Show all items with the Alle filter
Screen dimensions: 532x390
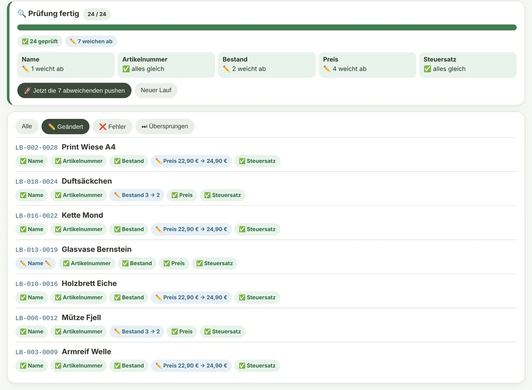tap(27, 127)
